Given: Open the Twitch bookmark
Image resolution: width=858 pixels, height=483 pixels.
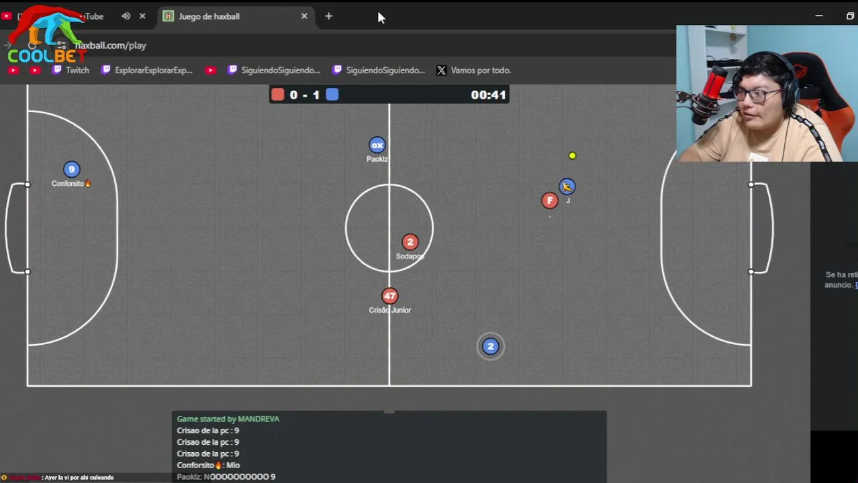Looking at the screenshot, I should click(70, 70).
